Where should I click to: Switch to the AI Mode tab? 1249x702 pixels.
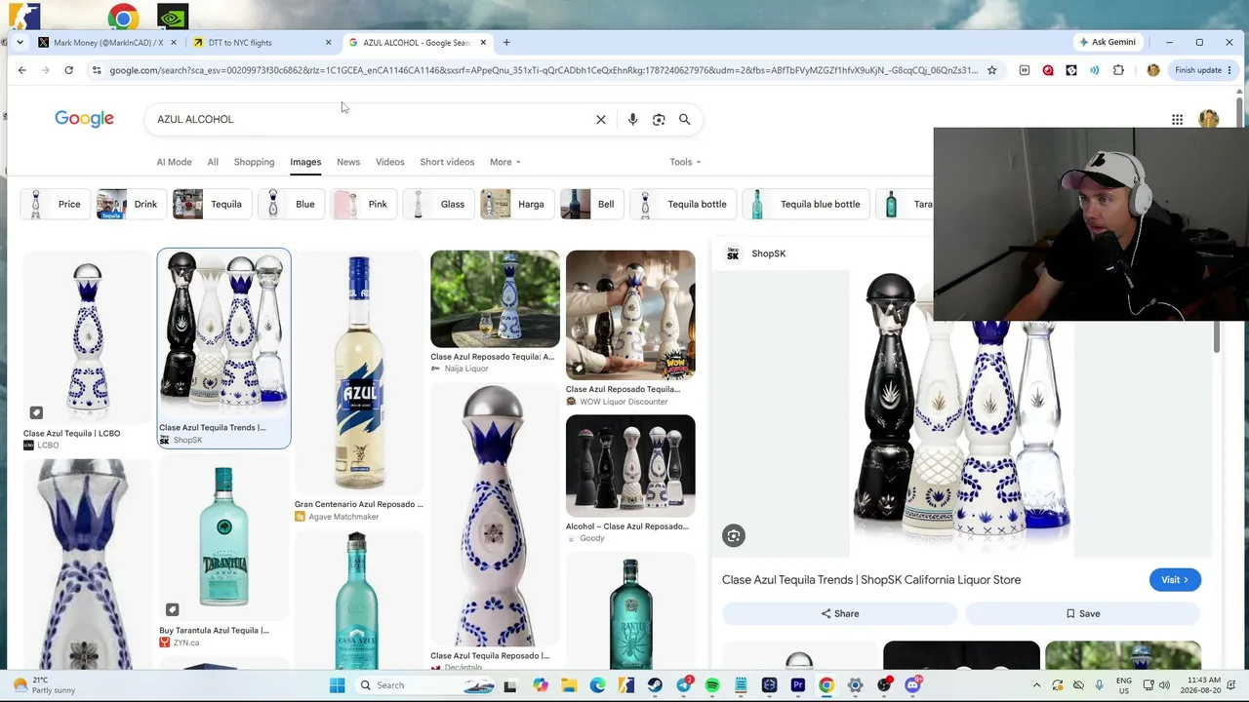click(x=174, y=162)
